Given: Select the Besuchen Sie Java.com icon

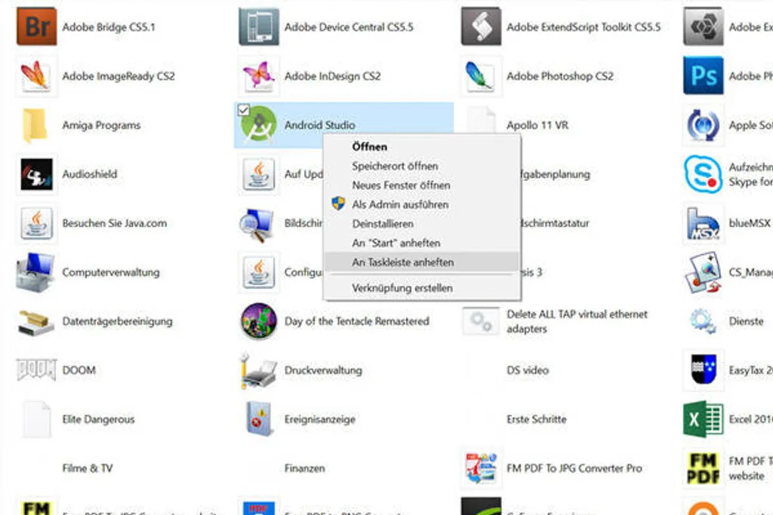Looking at the screenshot, I should pyautogui.click(x=36, y=223).
